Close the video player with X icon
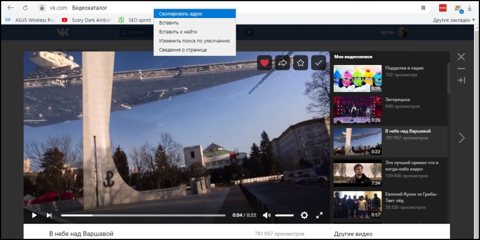Viewport: 480px width, 240px height. 461,57
